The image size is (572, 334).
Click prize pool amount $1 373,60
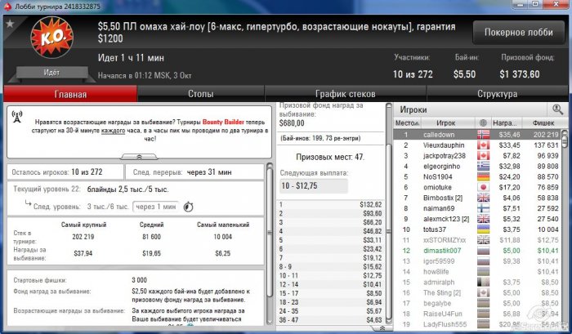point(520,74)
